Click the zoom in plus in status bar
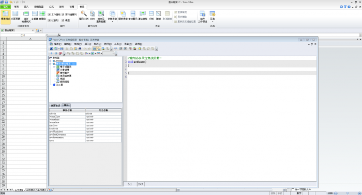 (359, 193)
